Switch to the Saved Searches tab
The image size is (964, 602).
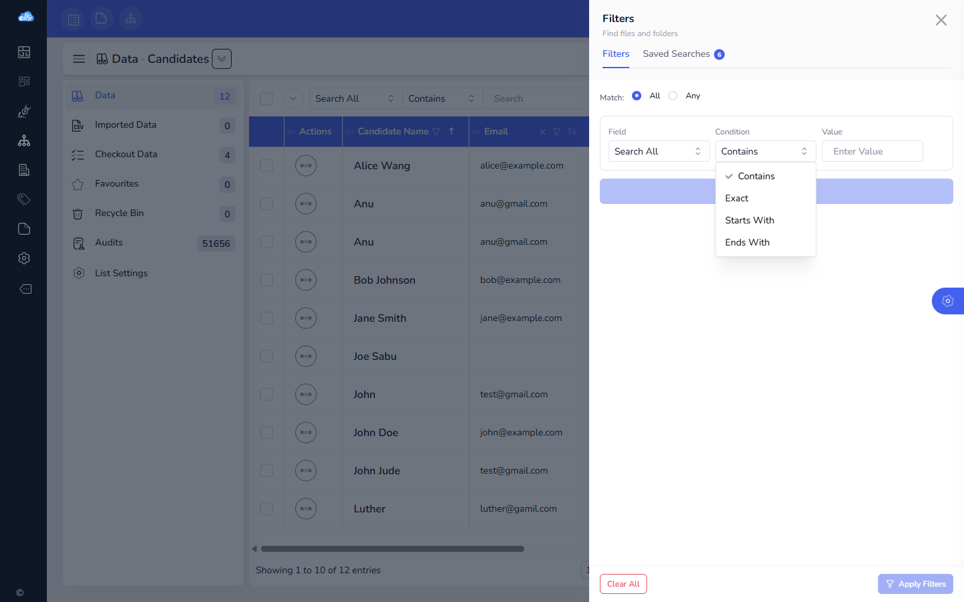(x=684, y=54)
